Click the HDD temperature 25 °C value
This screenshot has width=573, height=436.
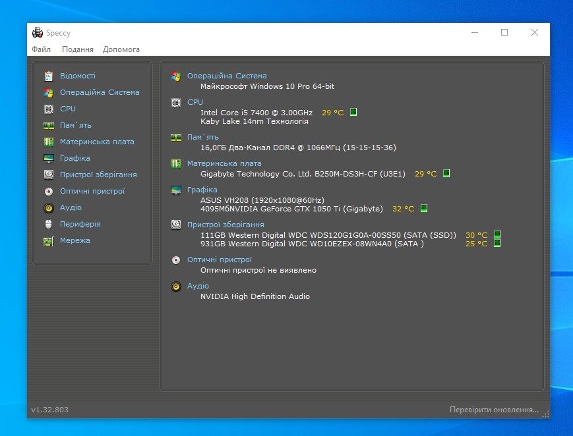click(x=477, y=244)
